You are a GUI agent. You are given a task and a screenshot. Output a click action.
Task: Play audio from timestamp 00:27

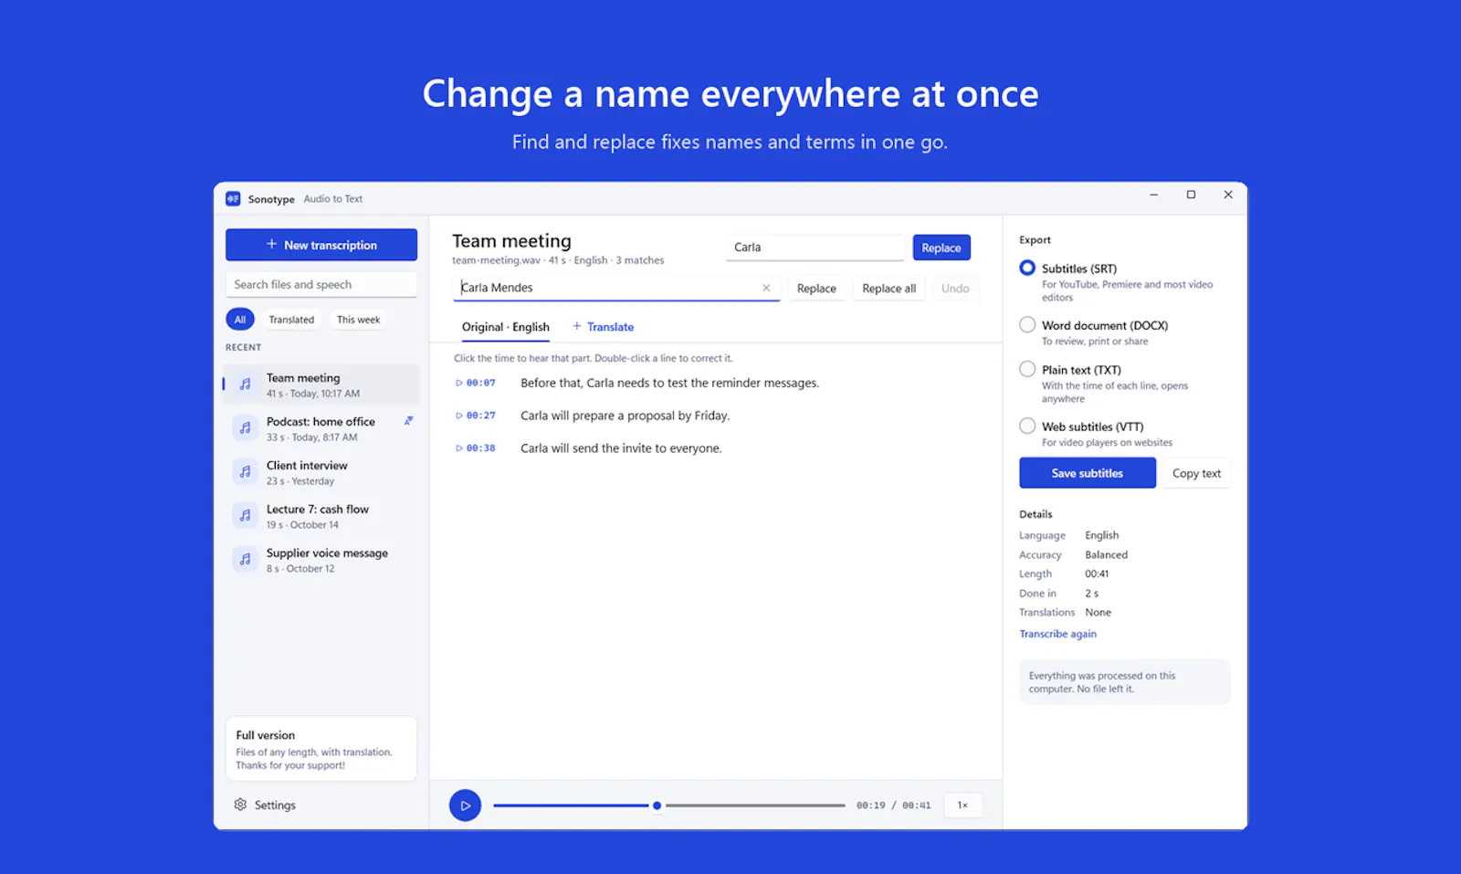pyautogui.click(x=476, y=416)
